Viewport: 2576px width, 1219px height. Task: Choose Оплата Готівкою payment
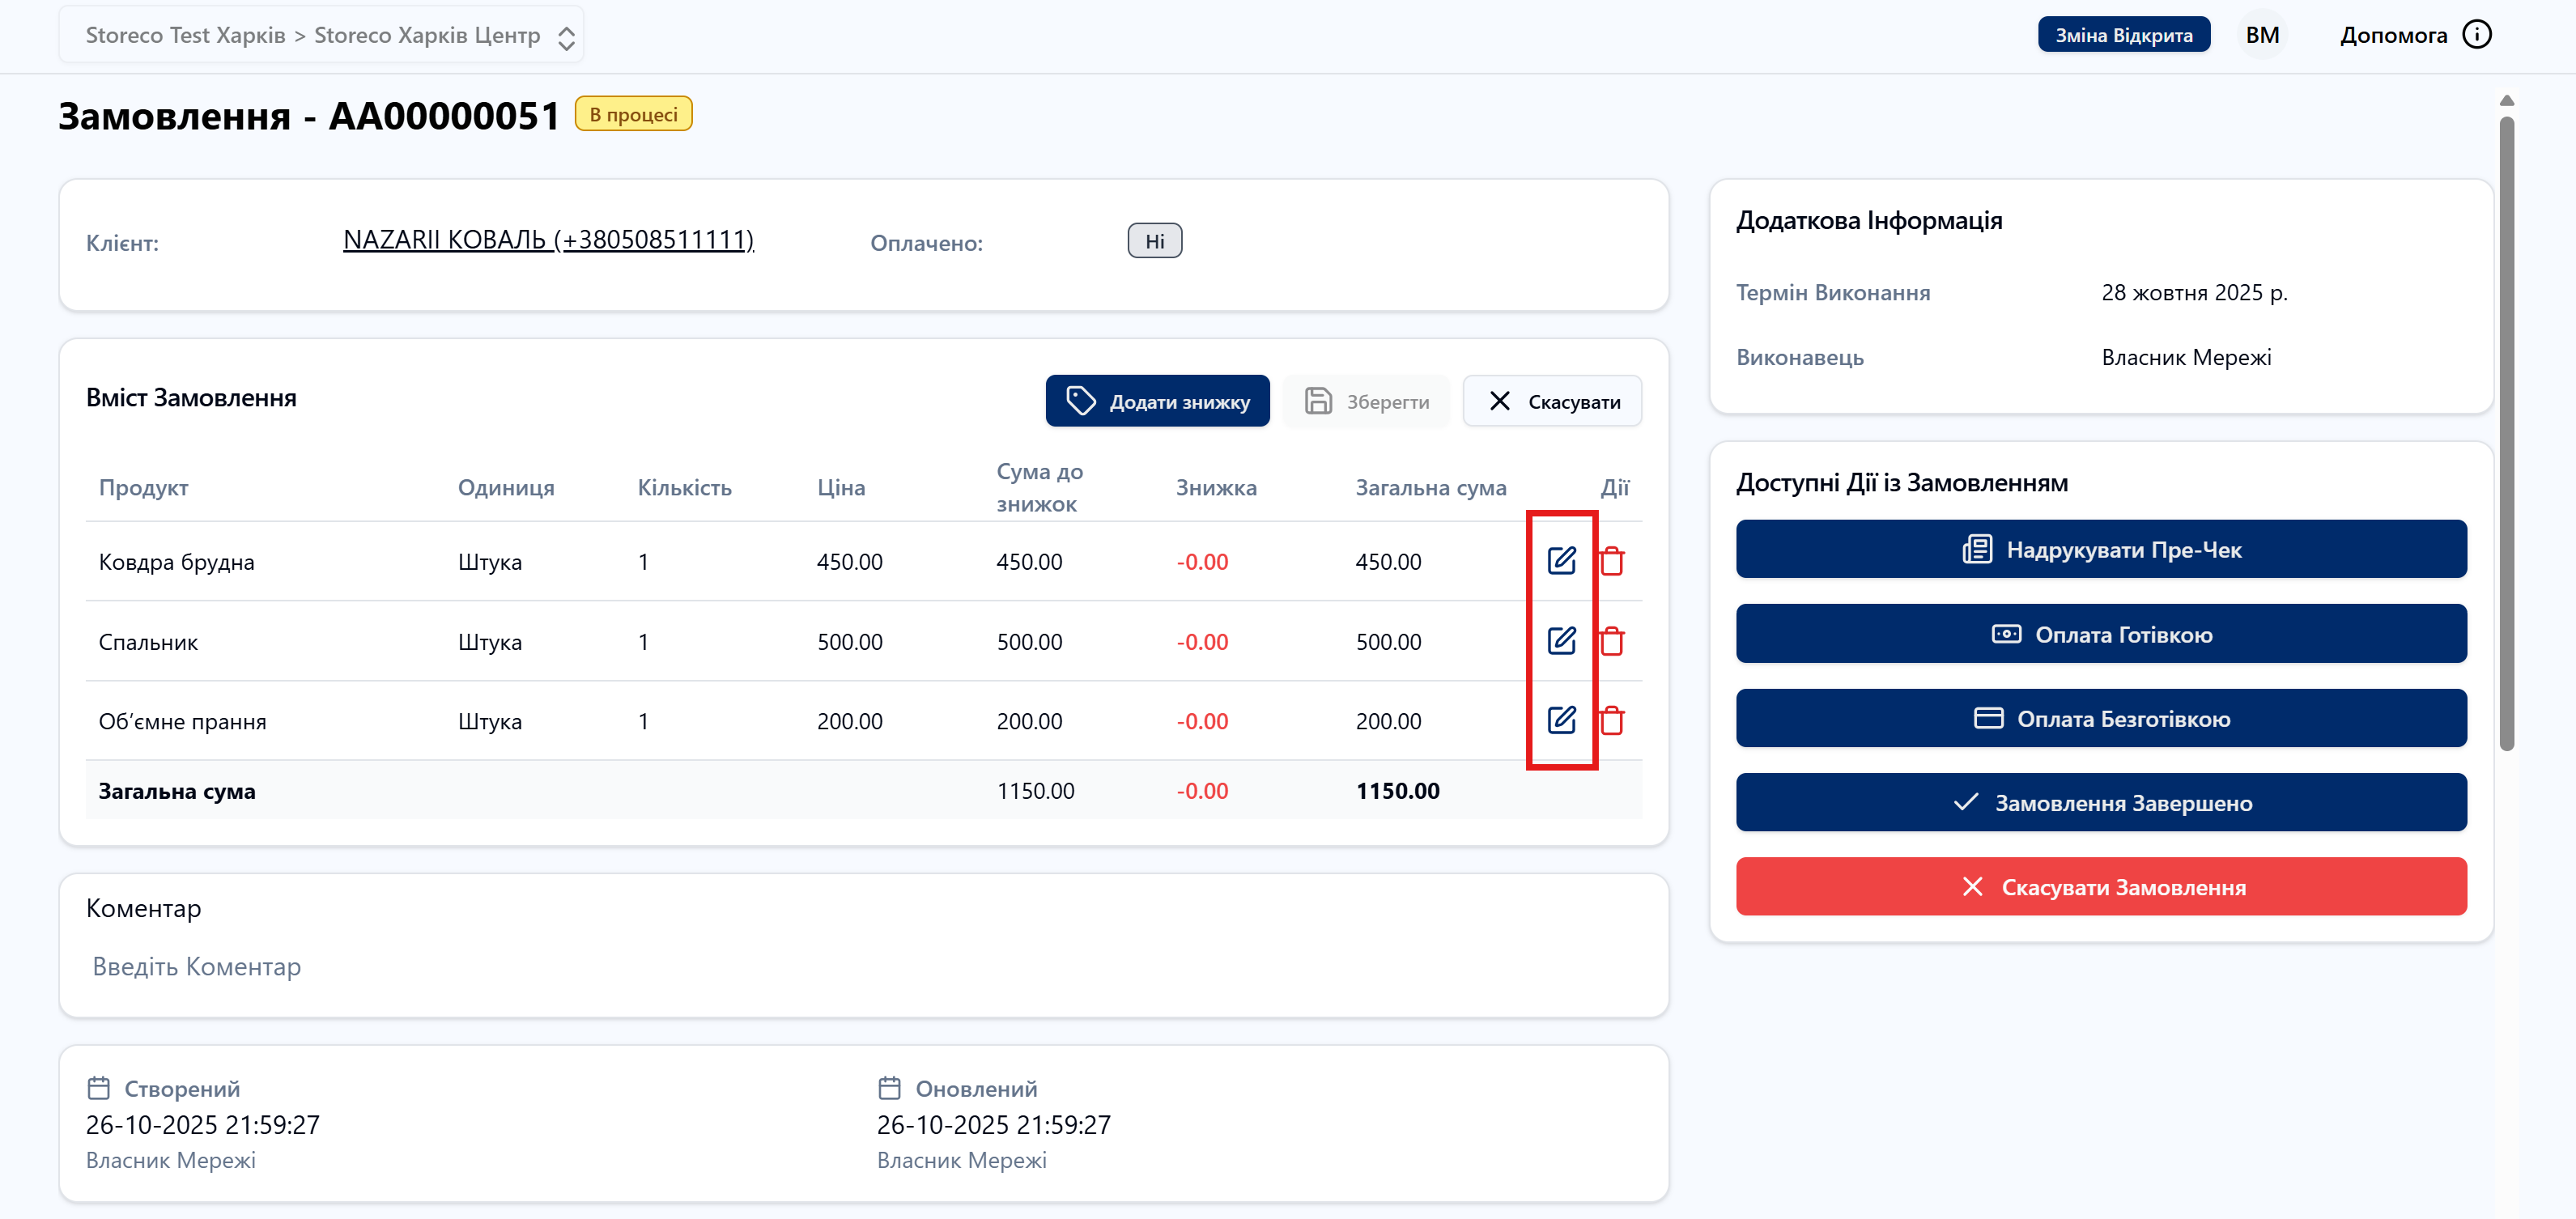(x=2100, y=634)
